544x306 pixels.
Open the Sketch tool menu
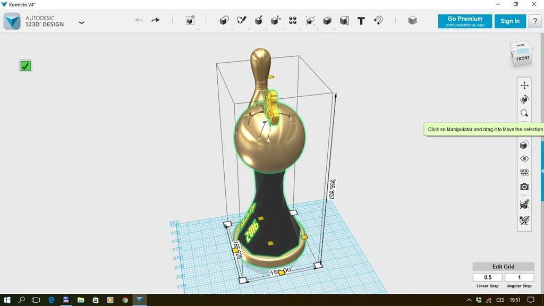tap(242, 21)
